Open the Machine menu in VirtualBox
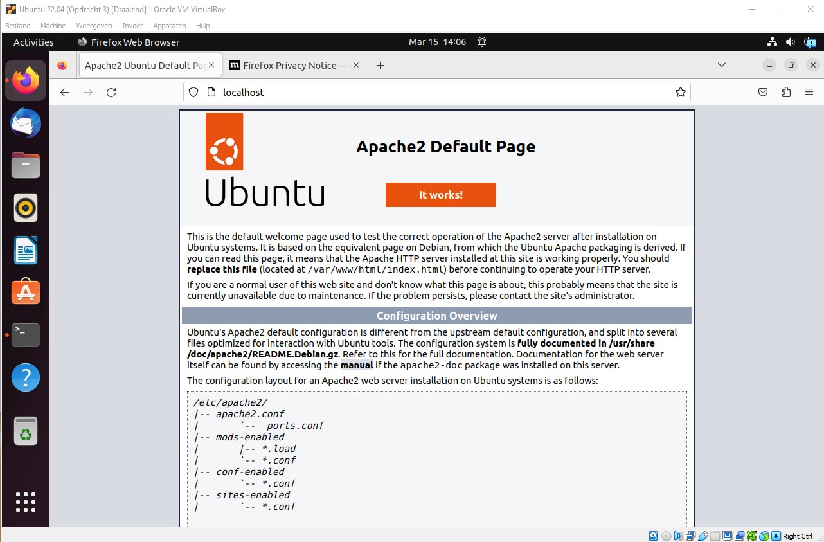Screen dimensions: 824x542 [x=53, y=26]
